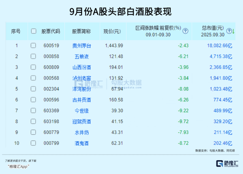Sort by the 现价(元) column header
Screen dimensions: 243x174
[x=112, y=31]
